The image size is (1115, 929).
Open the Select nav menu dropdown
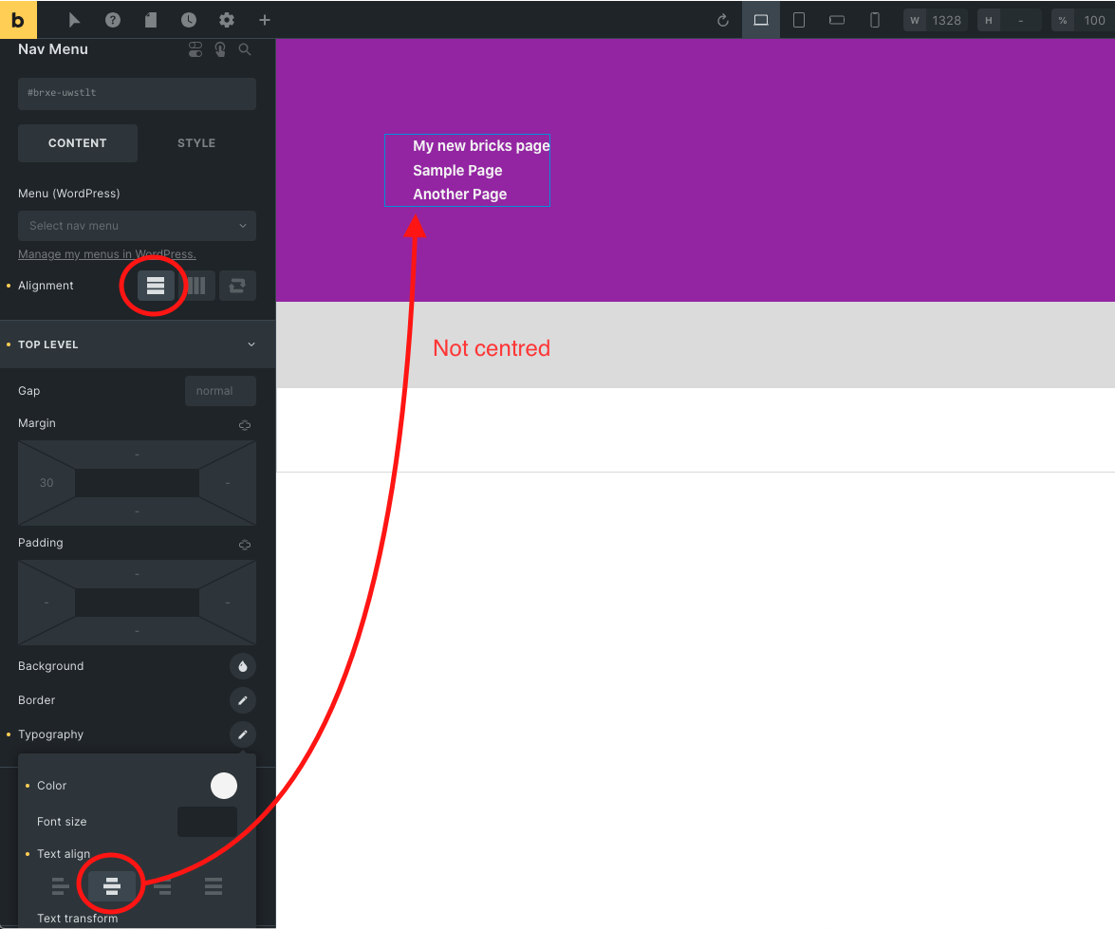tap(137, 226)
